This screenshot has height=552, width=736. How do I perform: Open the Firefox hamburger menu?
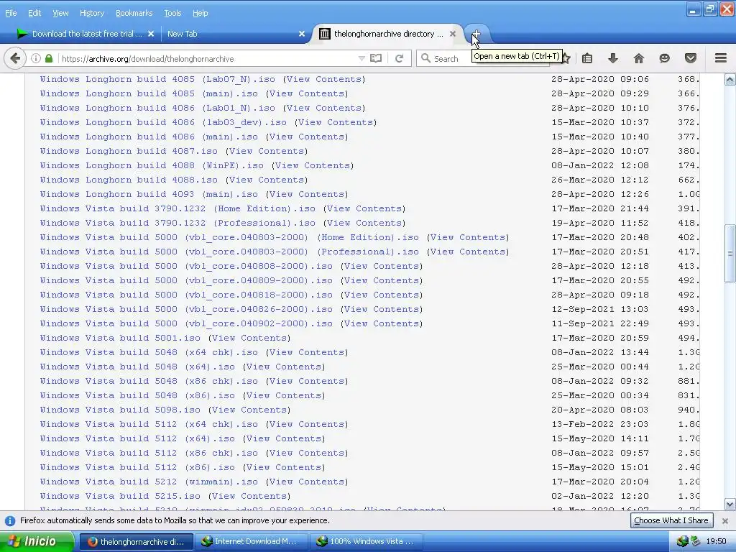click(x=721, y=58)
